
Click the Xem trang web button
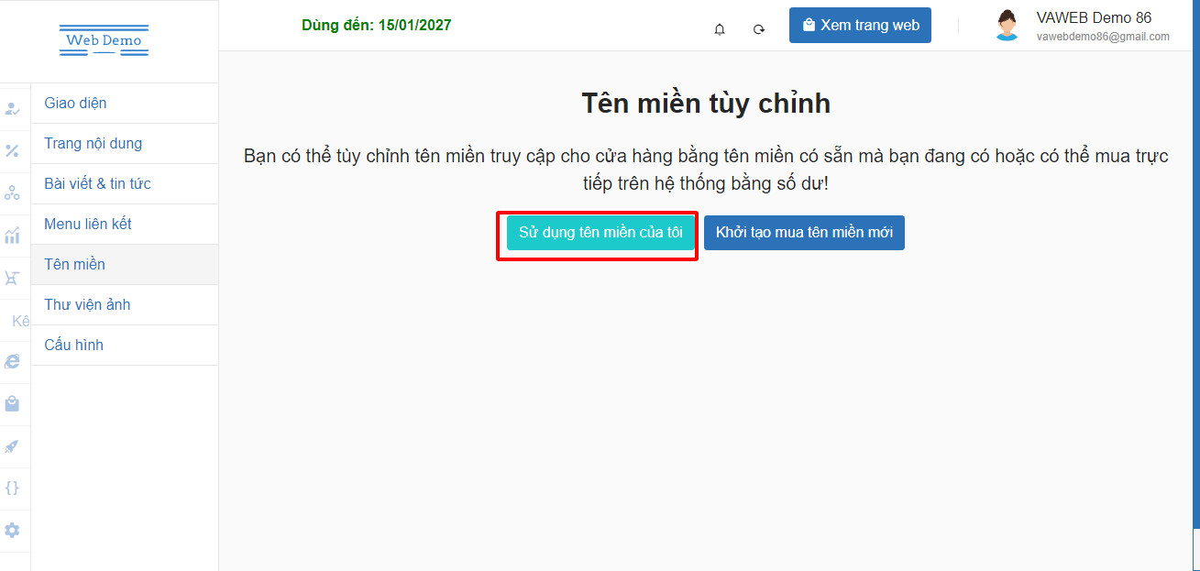tap(860, 26)
